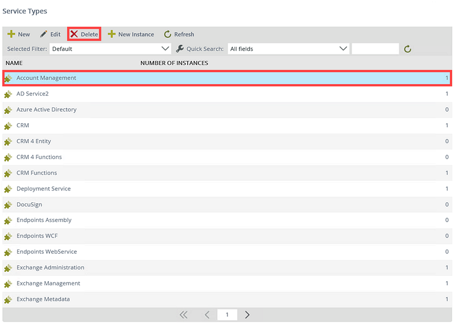Click the puzzle icon beside DocuSign
The height and width of the screenshot is (324, 455).
pos(8,205)
